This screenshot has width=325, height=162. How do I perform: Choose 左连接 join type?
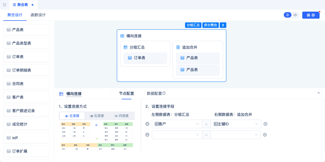click(72, 116)
